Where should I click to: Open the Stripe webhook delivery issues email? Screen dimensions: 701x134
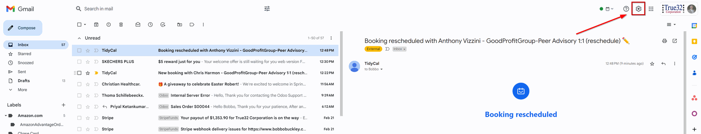coord(205,129)
